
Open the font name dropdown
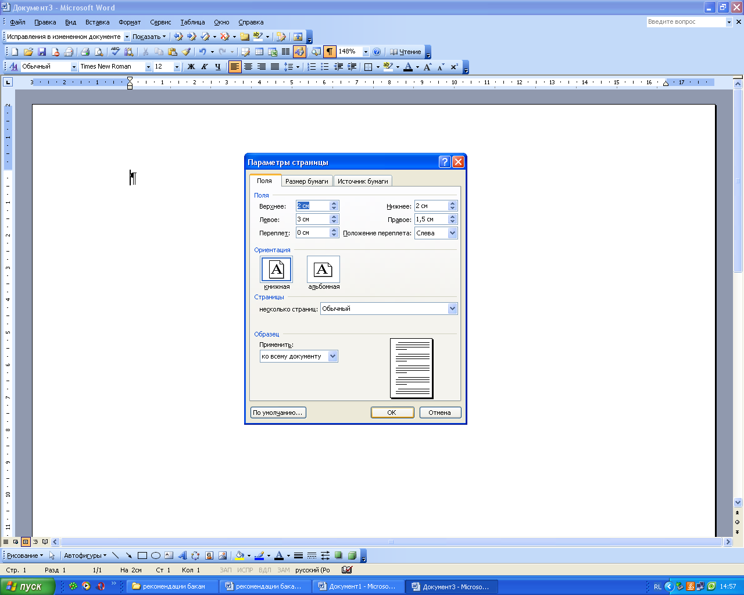pyautogui.click(x=148, y=67)
